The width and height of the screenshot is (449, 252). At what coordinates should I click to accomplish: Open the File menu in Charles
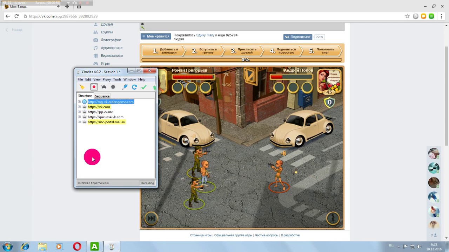point(80,79)
